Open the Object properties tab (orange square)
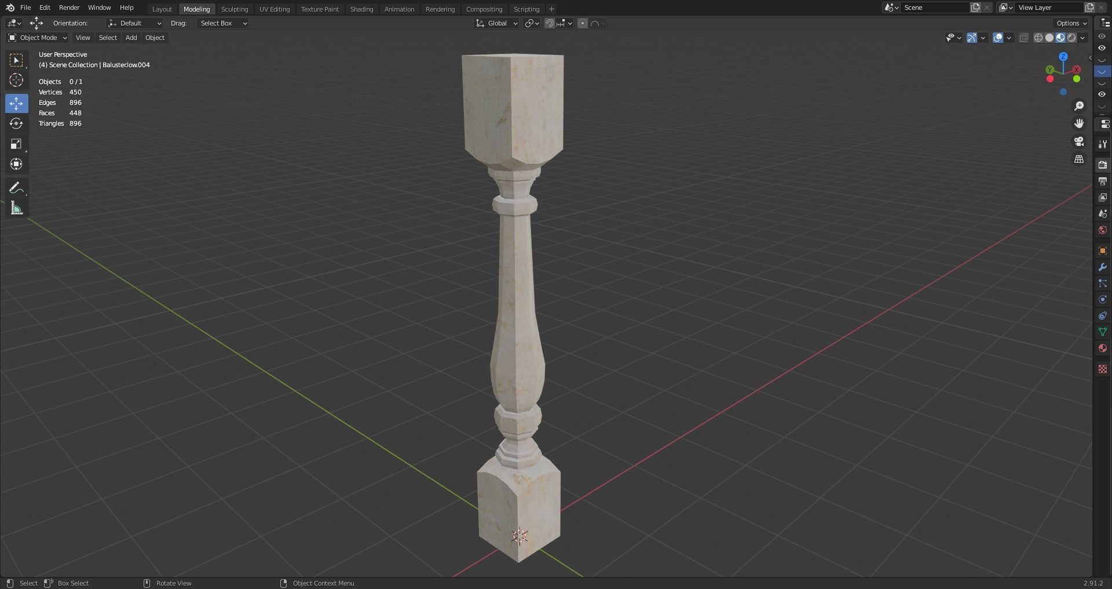1112x589 pixels. (1103, 251)
